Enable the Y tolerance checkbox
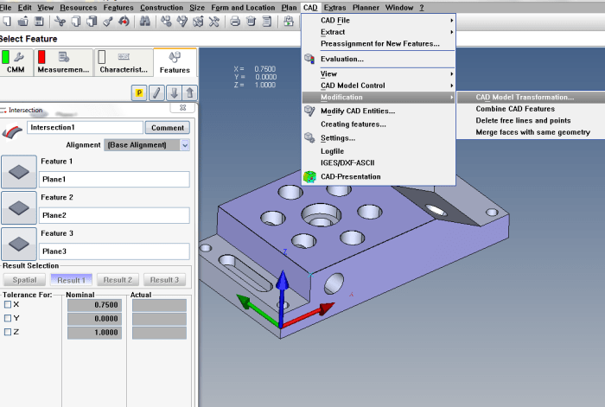Screen dimensions: 605x407 [8, 318]
